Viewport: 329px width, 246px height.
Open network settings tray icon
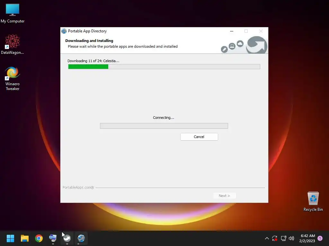coord(283,238)
